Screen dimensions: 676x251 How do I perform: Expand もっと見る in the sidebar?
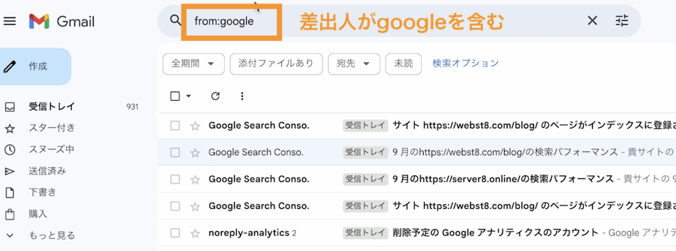coord(51,235)
